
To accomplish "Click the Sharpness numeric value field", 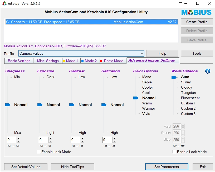I will tap(12, 140).
